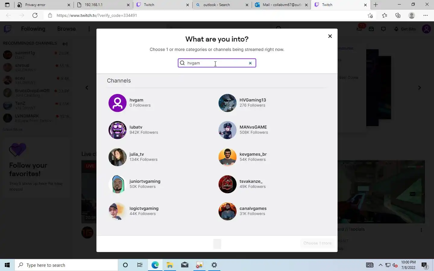
Task: Open the Windows notification center
Action: (x=425, y=265)
